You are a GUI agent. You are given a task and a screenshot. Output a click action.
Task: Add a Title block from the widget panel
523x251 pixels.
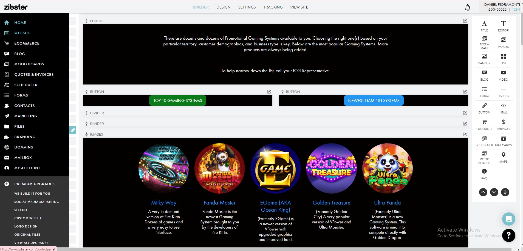point(484,26)
